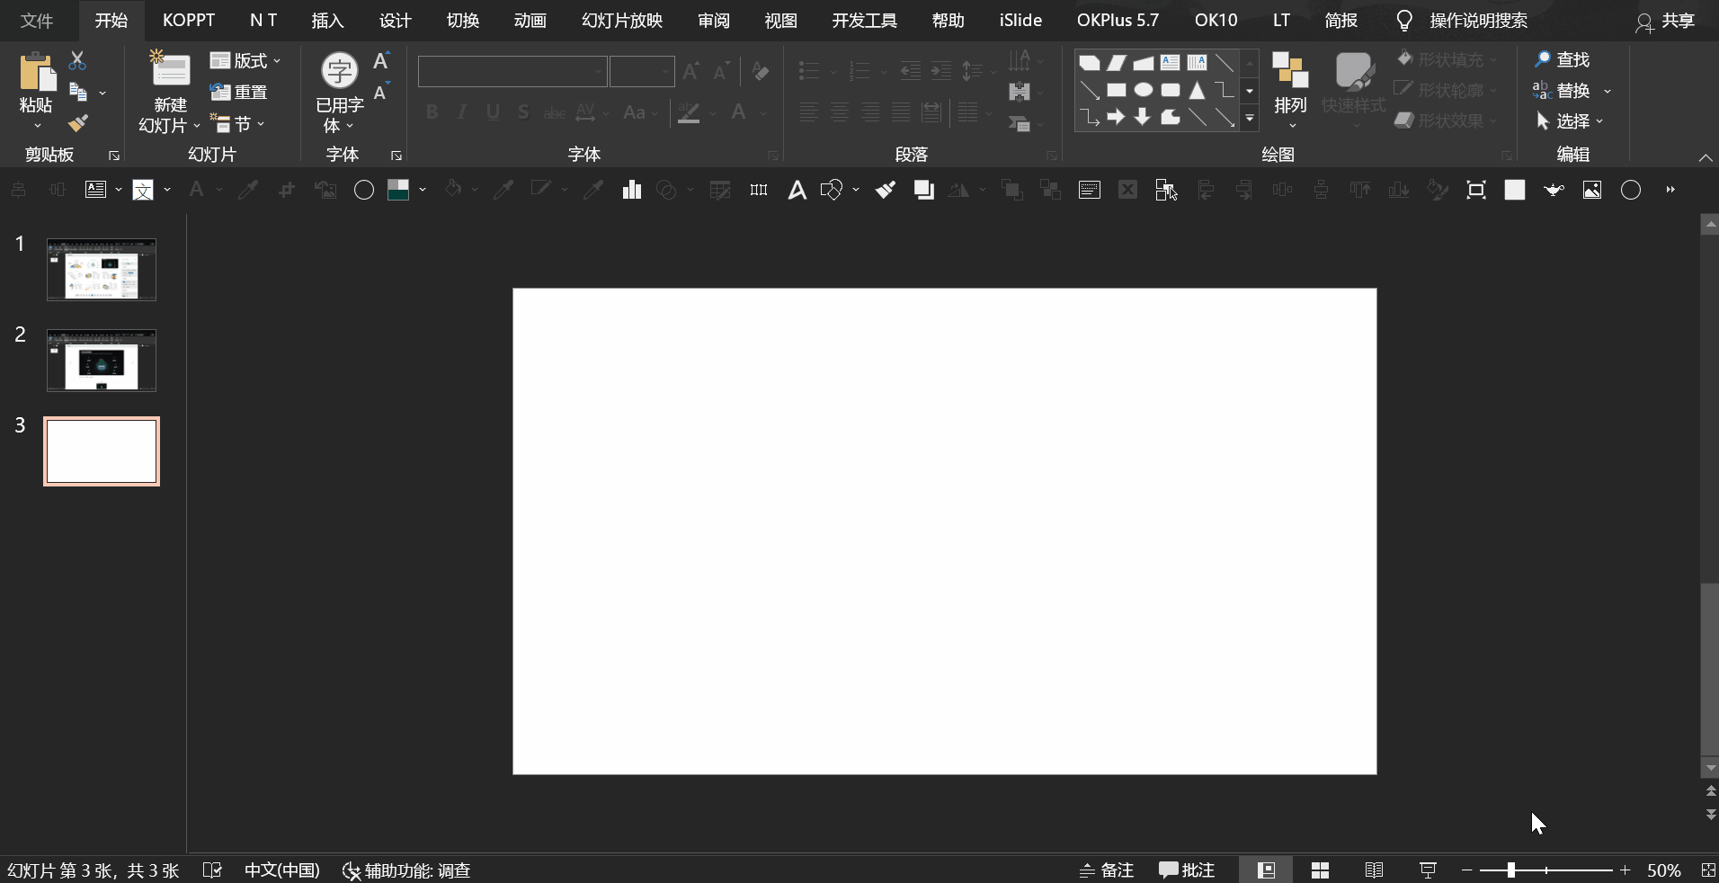This screenshot has height=883, width=1719.
Task: Select the horizontal Text Box shape in gallery
Action: click(x=1170, y=63)
